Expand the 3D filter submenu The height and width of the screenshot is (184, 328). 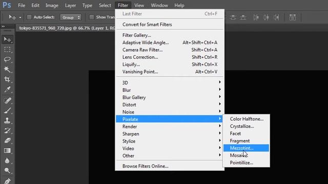(x=170, y=83)
